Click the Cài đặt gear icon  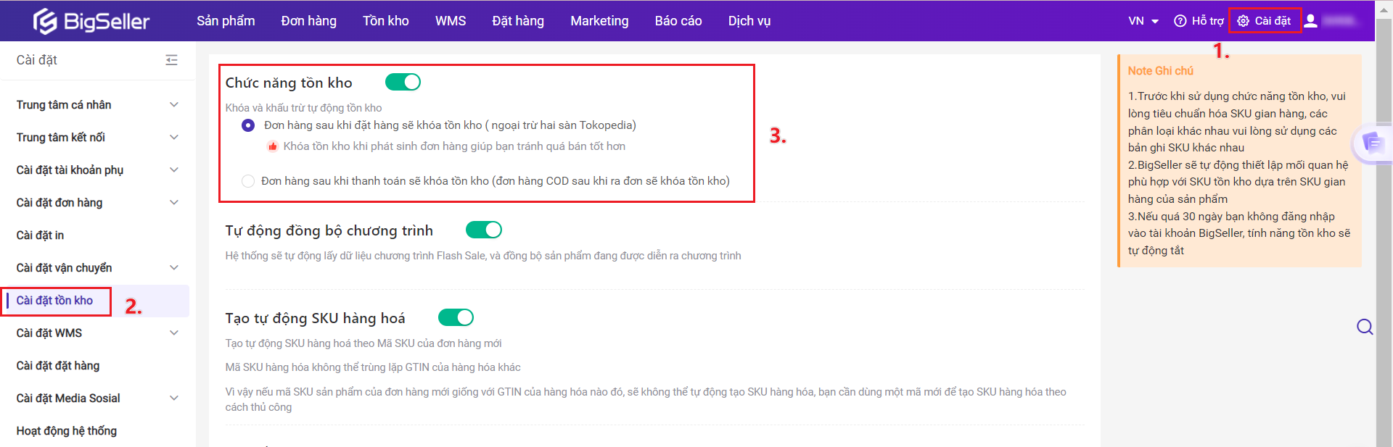pos(1244,21)
